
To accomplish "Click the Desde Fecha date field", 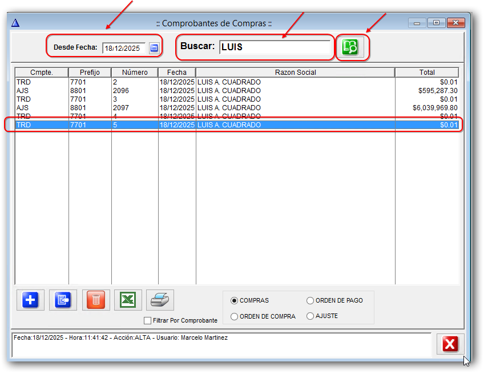I will click(x=124, y=49).
